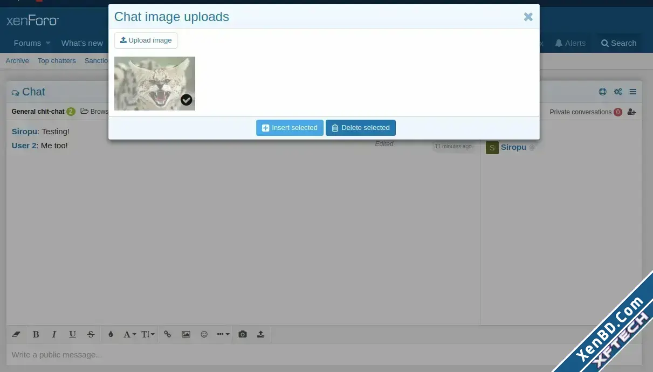This screenshot has width=653, height=372.
Task: Open the Forums navigation tab
Action: pos(28,43)
